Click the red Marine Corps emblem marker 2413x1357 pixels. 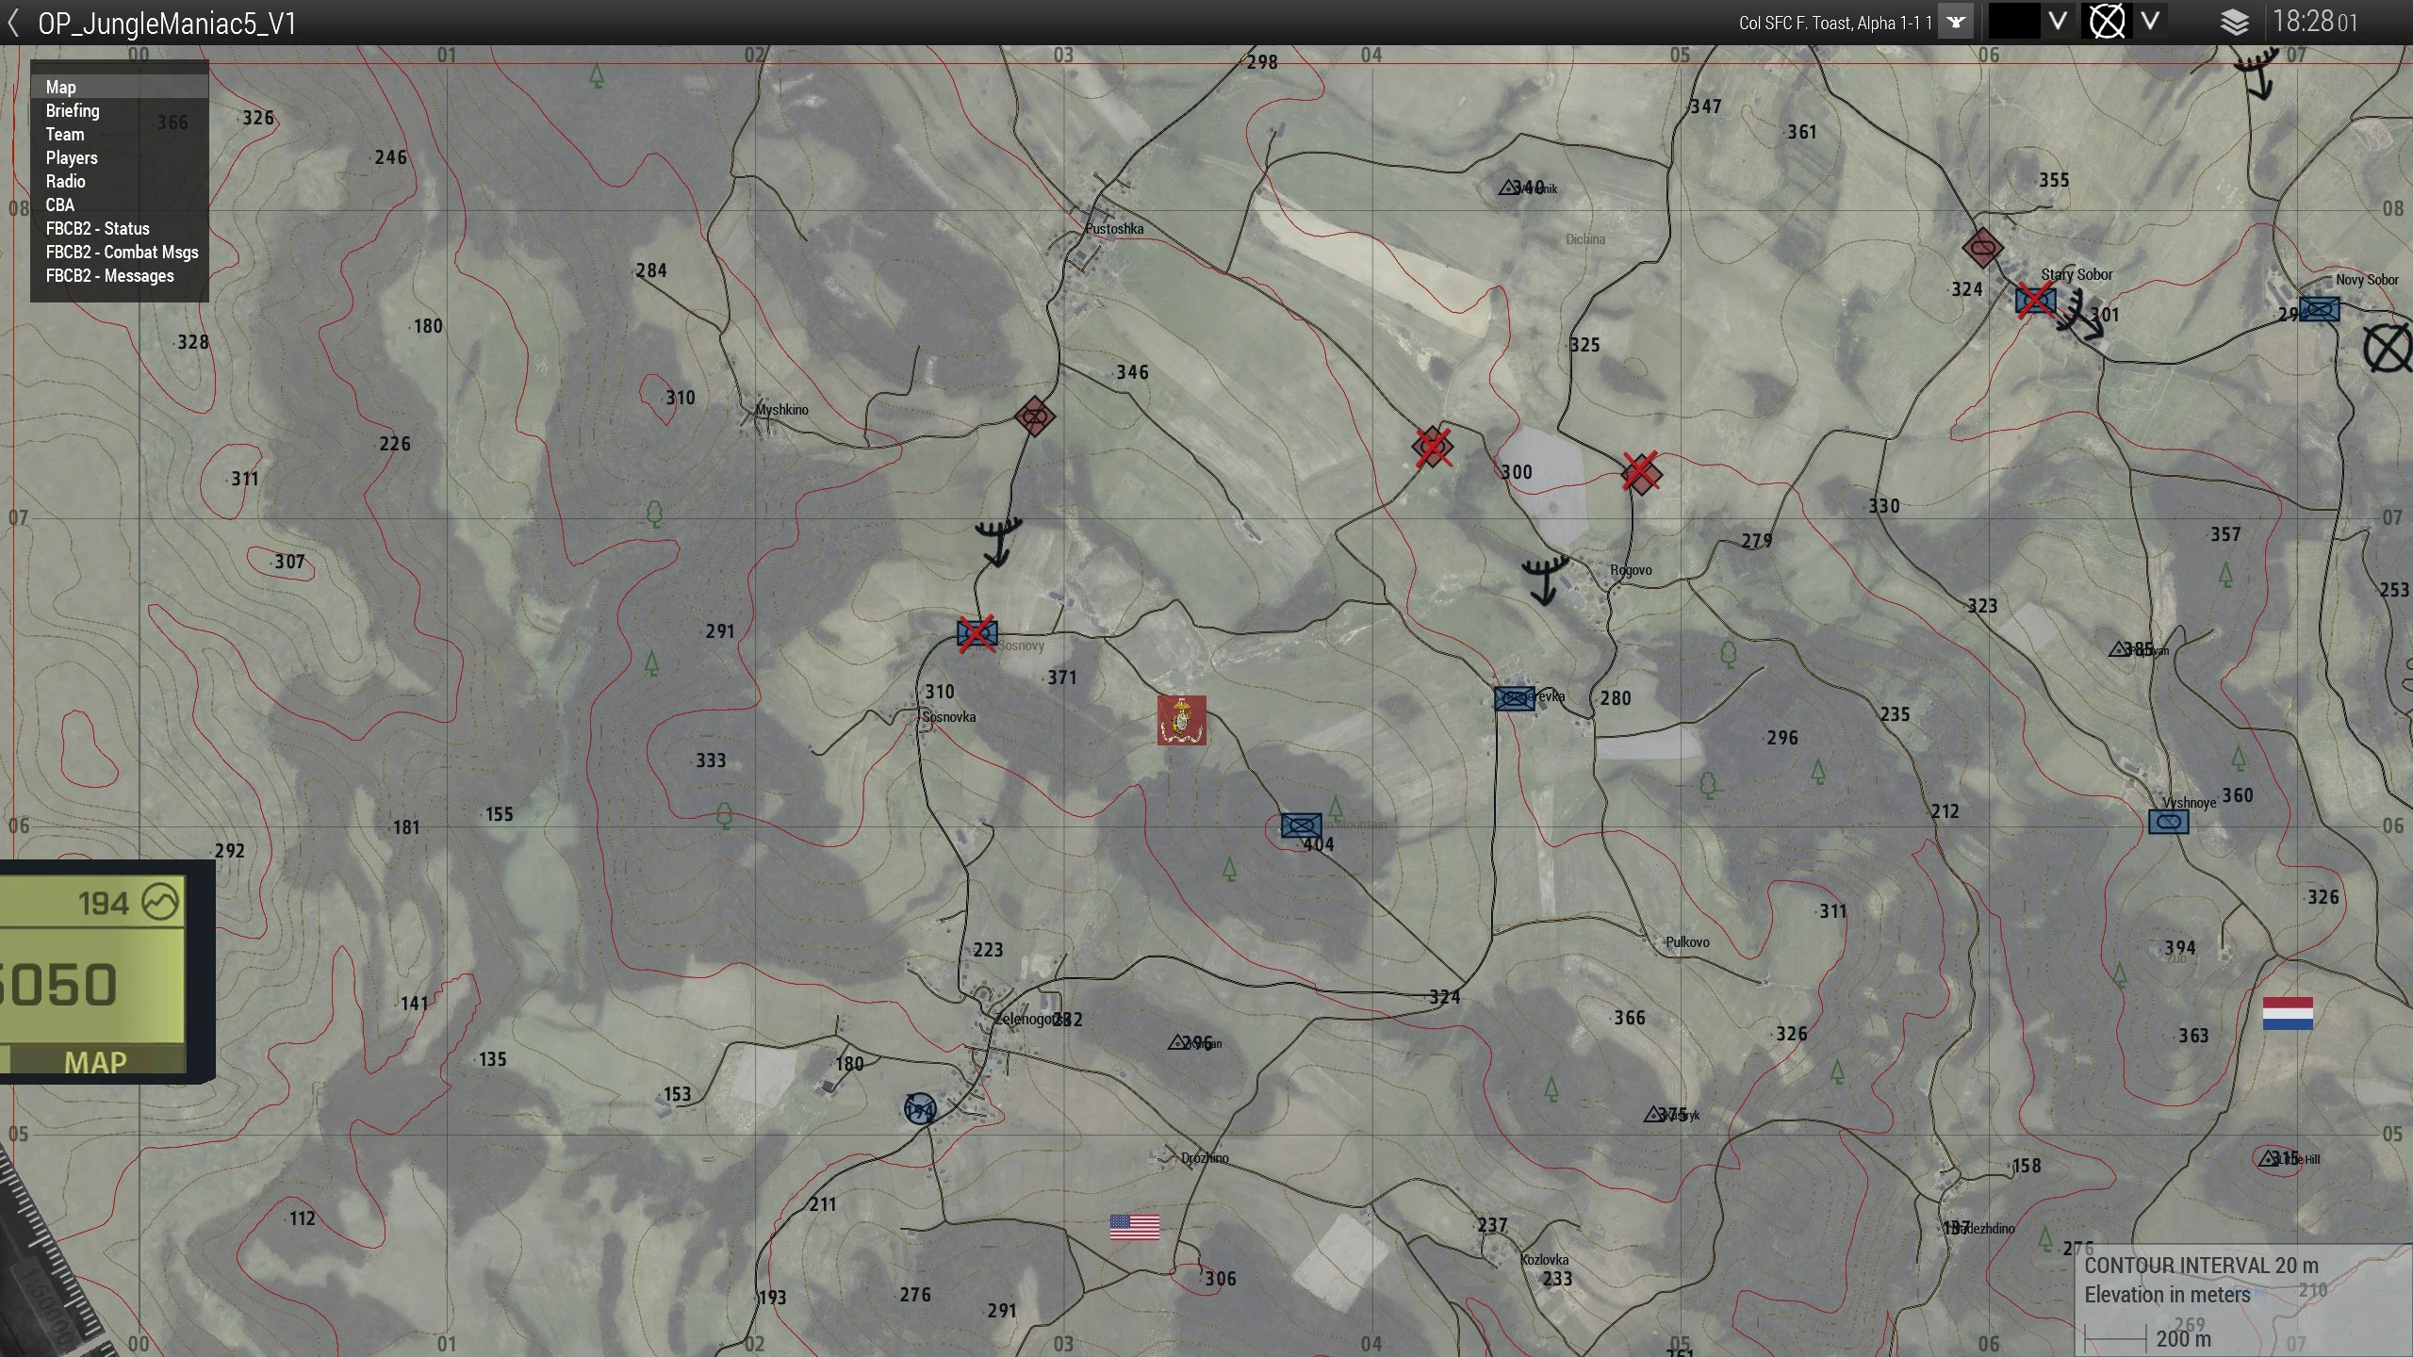click(1181, 721)
